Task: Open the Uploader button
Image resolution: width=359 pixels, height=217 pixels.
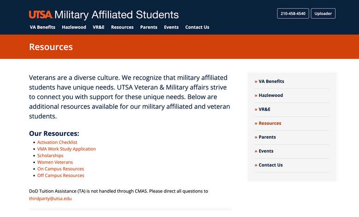Action: click(323, 13)
